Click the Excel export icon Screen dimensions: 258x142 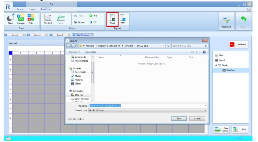[112, 19]
